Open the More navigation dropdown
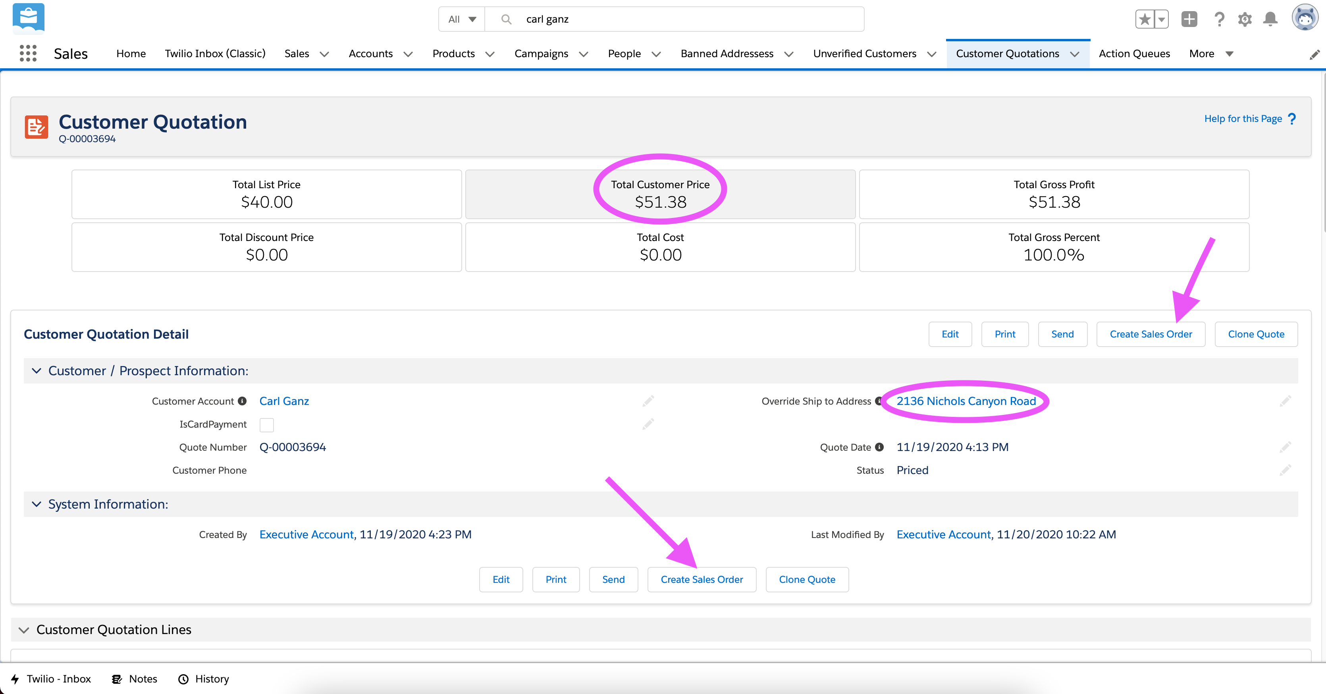Image resolution: width=1326 pixels, height=694 pixels. click(x=1211, y=54)
